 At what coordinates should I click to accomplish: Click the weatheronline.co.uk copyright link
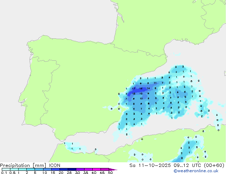tap(196, 171)
